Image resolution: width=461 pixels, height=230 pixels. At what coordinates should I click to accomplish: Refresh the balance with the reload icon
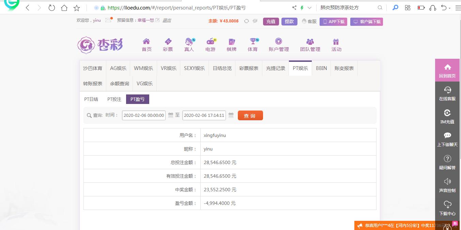coord(246,21)
